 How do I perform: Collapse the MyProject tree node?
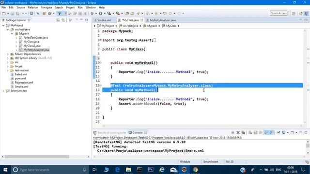(3, 26)
